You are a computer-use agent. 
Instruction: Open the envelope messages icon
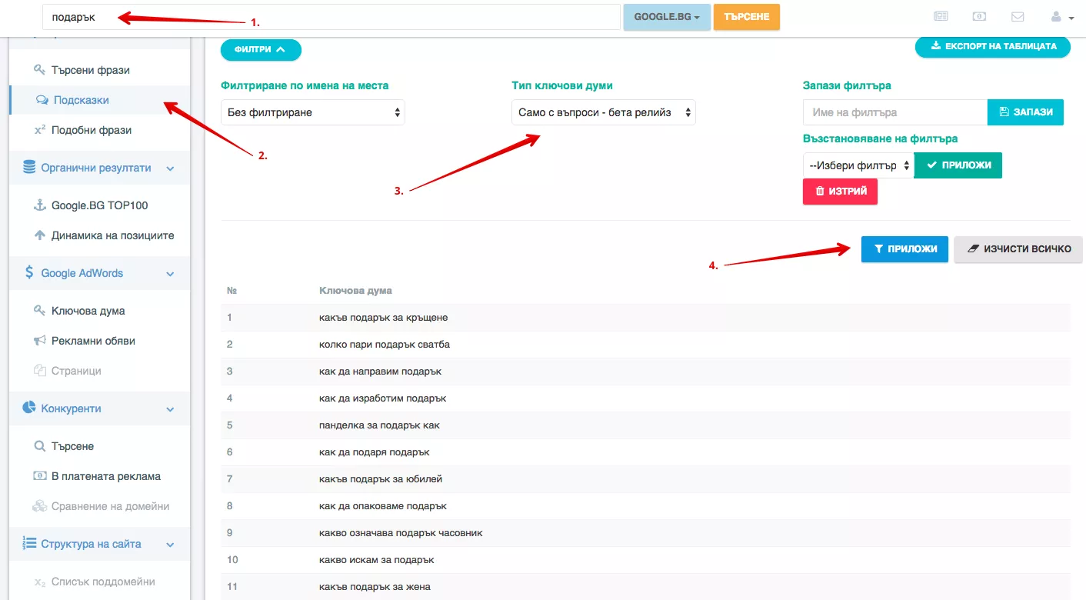coord(1018,16)
